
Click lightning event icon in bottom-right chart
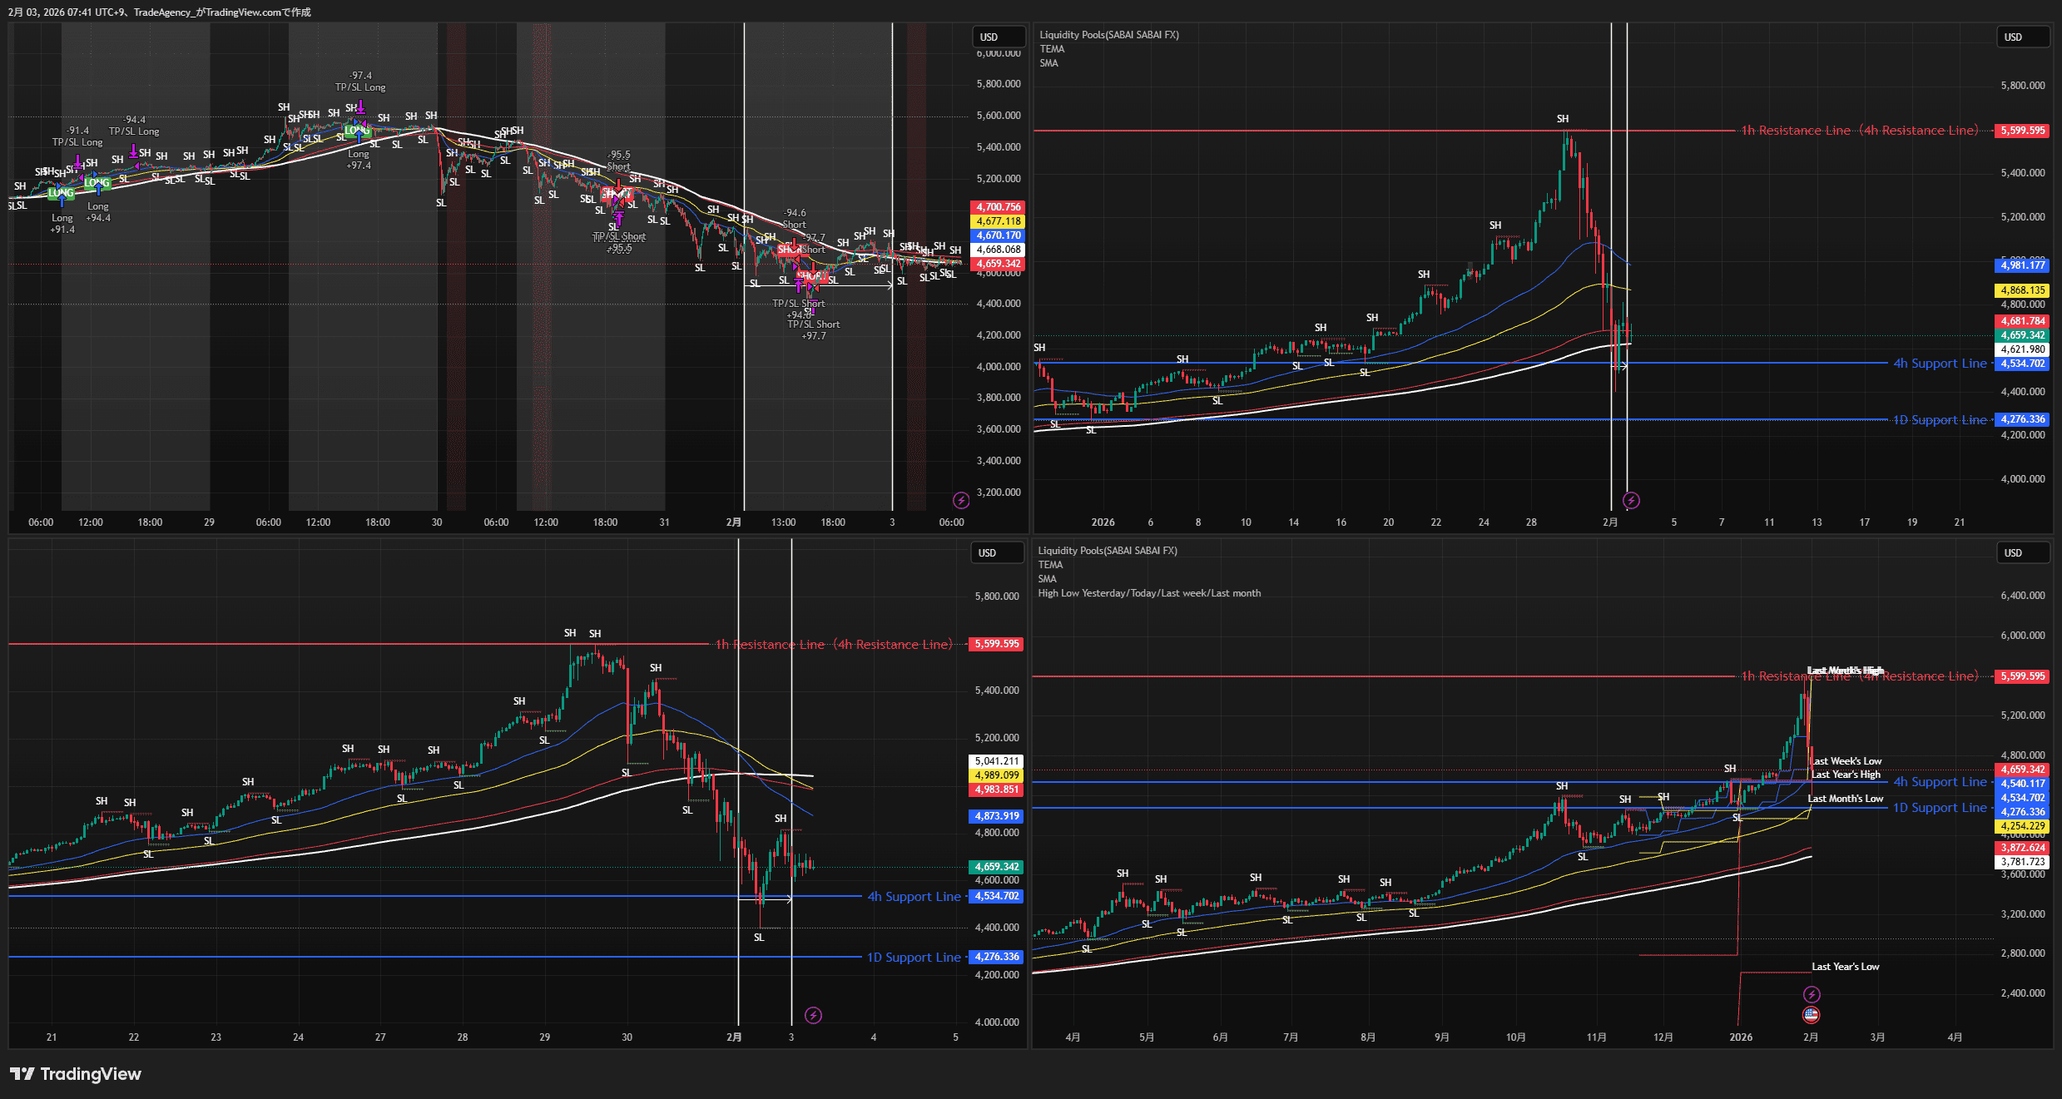coord(1812,994)
